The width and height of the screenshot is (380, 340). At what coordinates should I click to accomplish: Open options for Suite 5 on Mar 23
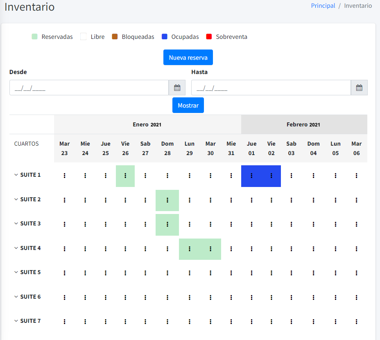click(x=64, y=273)
